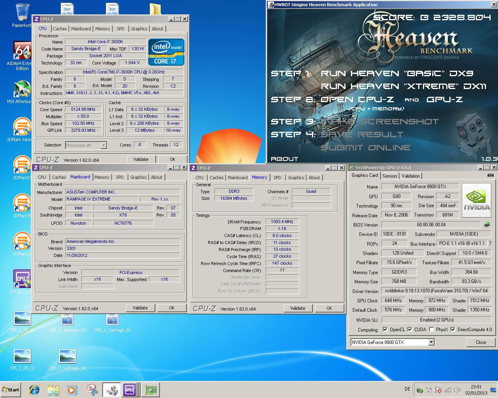Viewport: 498px width, 398px height.
Task: Click GPU-Z BIOS save icon
Action: (x=487, y=224)
